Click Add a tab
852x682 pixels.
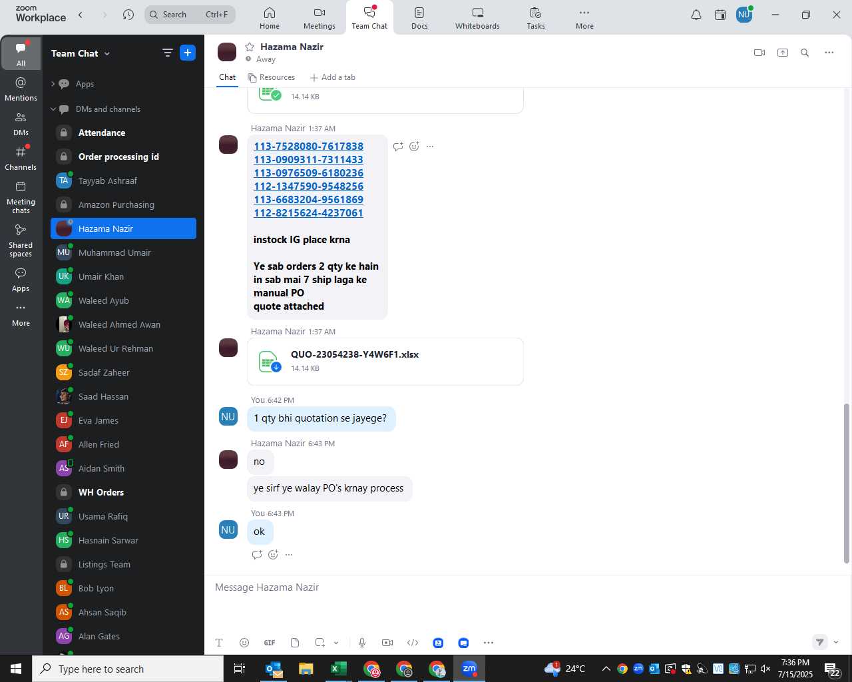332,77
